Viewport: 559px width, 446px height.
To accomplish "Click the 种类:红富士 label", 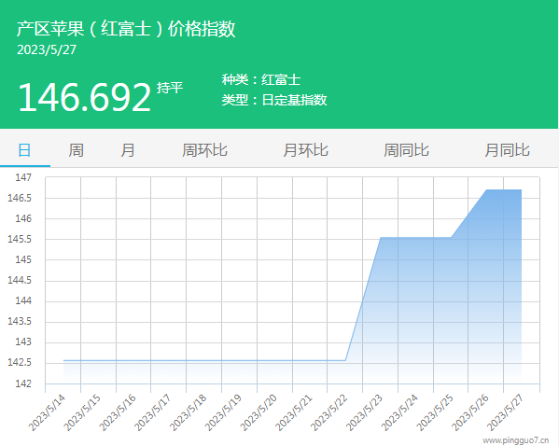I will tap(261, 79).
